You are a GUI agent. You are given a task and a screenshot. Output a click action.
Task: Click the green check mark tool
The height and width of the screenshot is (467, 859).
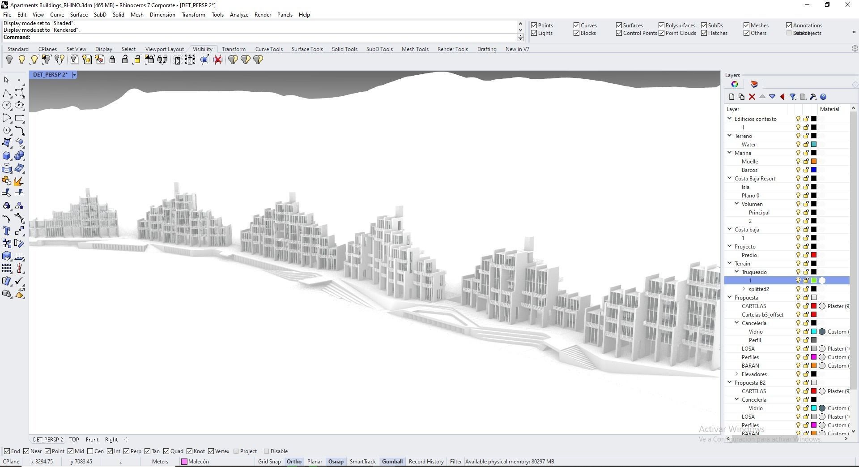click(x=19, y=281)
